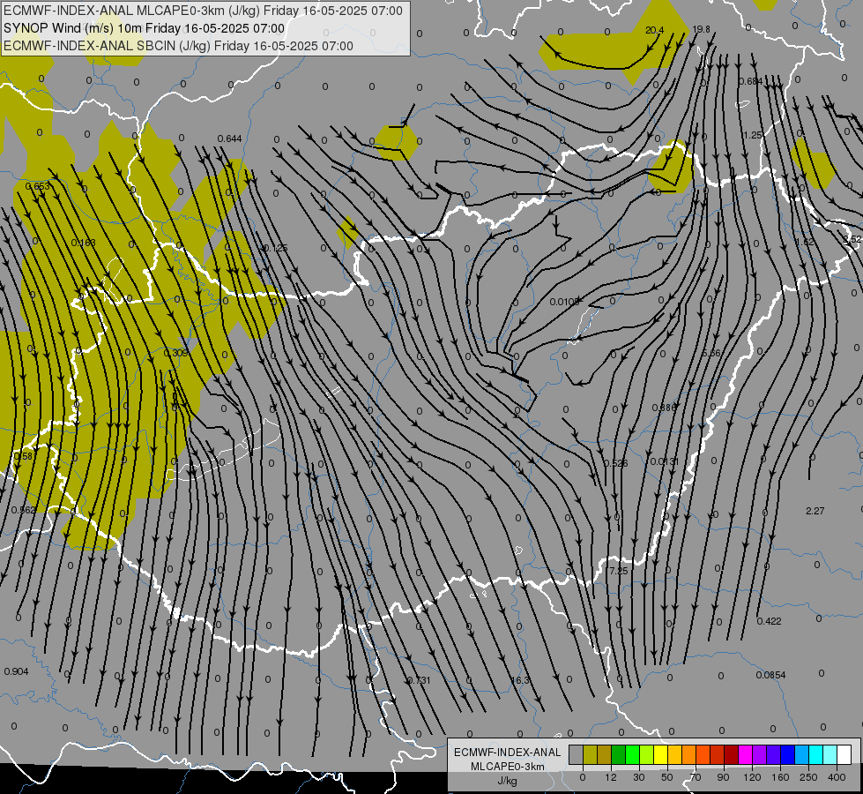Viewport: 863px width, 794px height.
Task: Click the map value 0.309
Action: click(176, 353)
